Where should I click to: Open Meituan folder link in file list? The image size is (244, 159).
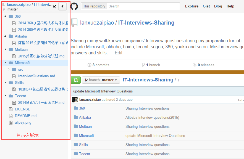coord(85,126)
